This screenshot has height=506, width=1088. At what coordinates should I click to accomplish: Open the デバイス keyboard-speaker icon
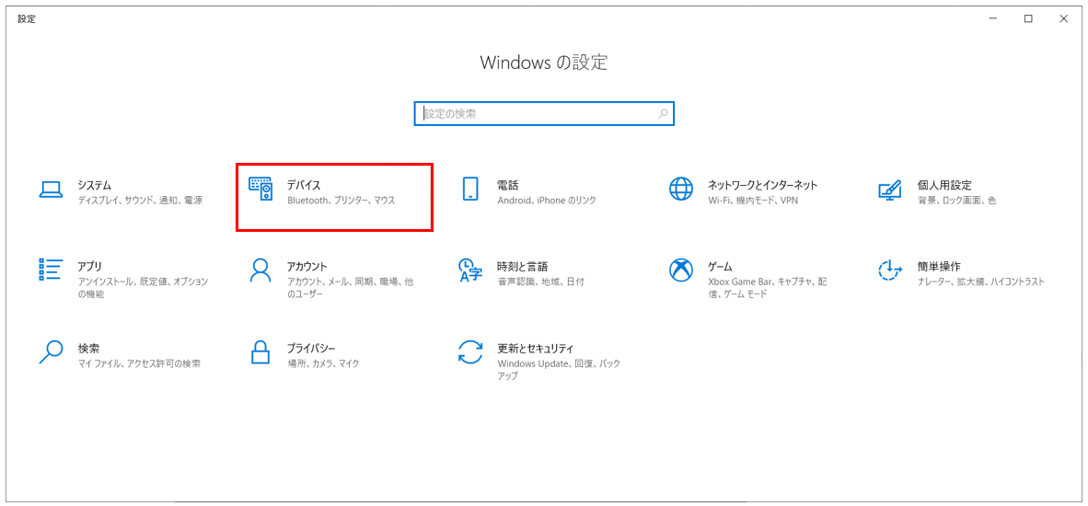(x=260, y=190)
